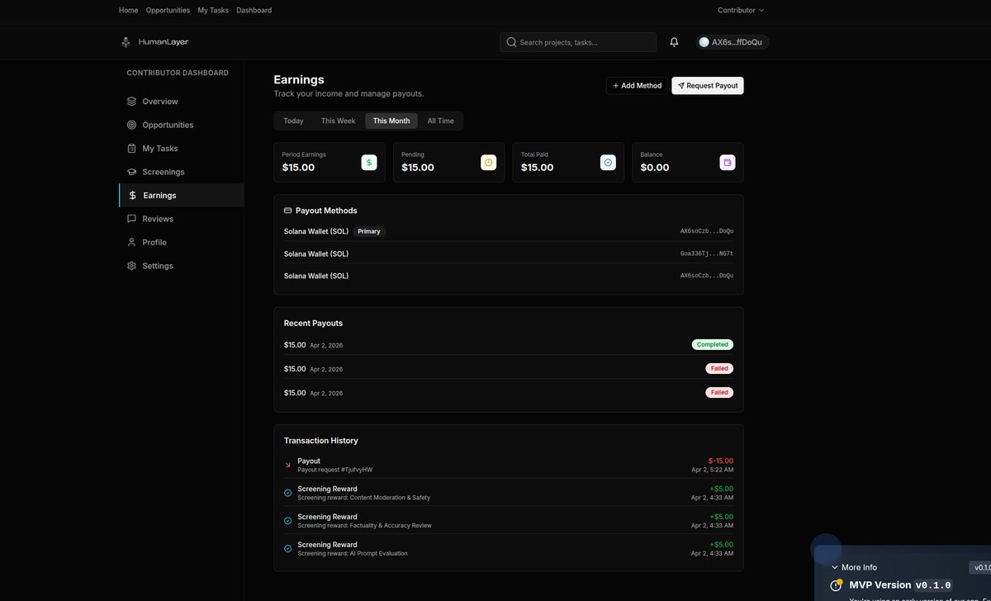Click the $-15.00 payout amount
991x601 pixels.
(x=721, y=461)
